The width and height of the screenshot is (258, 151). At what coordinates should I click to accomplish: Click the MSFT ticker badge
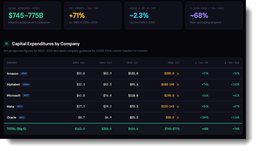pos(26,95)
